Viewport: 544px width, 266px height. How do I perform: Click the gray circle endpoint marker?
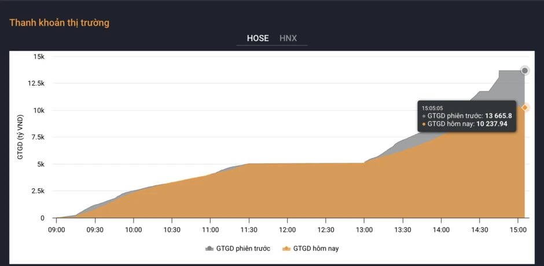tap(525, 71)
